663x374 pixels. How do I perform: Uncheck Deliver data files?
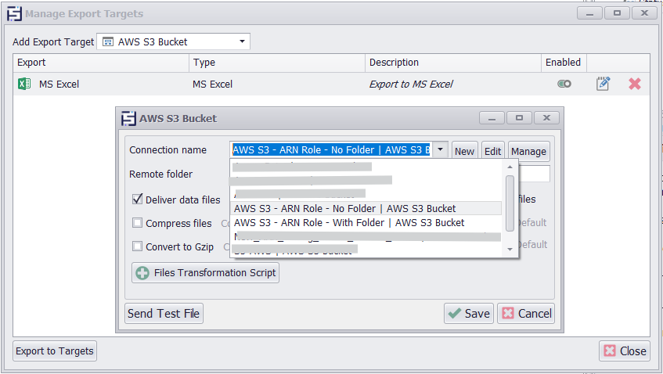138,199
